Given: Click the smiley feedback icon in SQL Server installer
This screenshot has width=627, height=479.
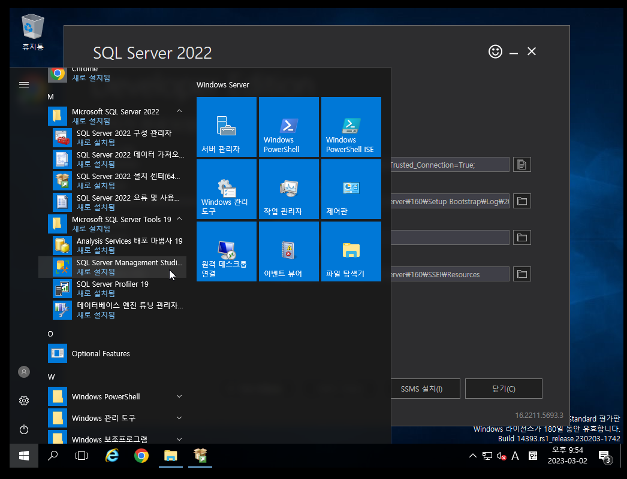Looking at the screenshot, I should coord(495,51).
